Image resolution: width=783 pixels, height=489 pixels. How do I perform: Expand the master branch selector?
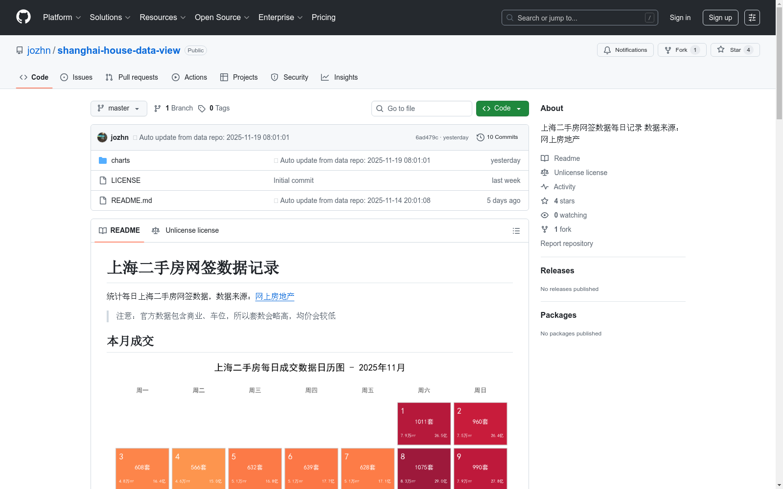coord(118,108)
